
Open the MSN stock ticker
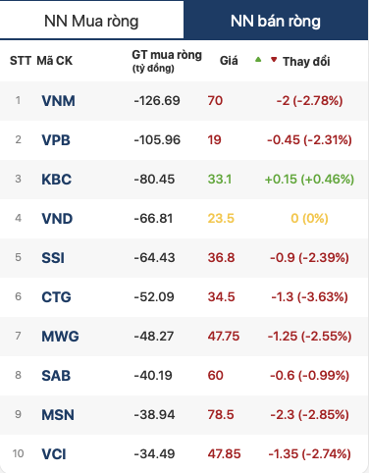58,415
